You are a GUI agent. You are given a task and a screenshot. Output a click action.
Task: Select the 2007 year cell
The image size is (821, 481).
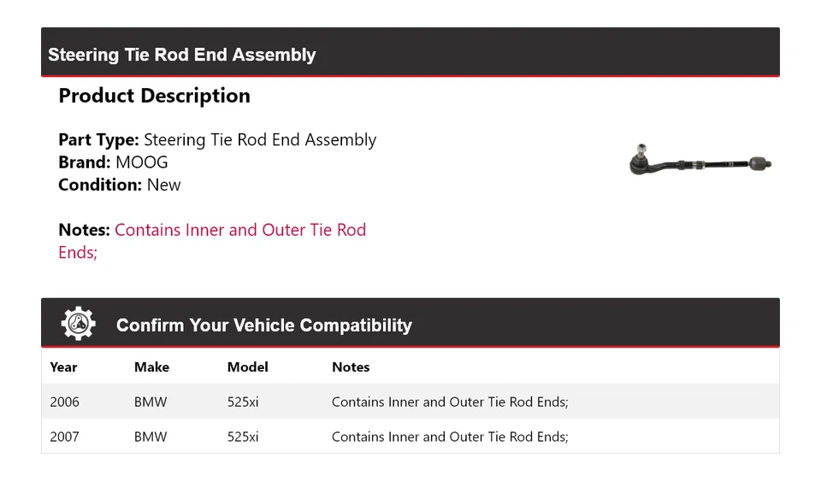[x=64, y=437]
